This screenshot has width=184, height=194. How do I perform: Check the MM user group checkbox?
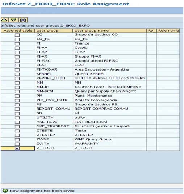(x=17, y=83)
